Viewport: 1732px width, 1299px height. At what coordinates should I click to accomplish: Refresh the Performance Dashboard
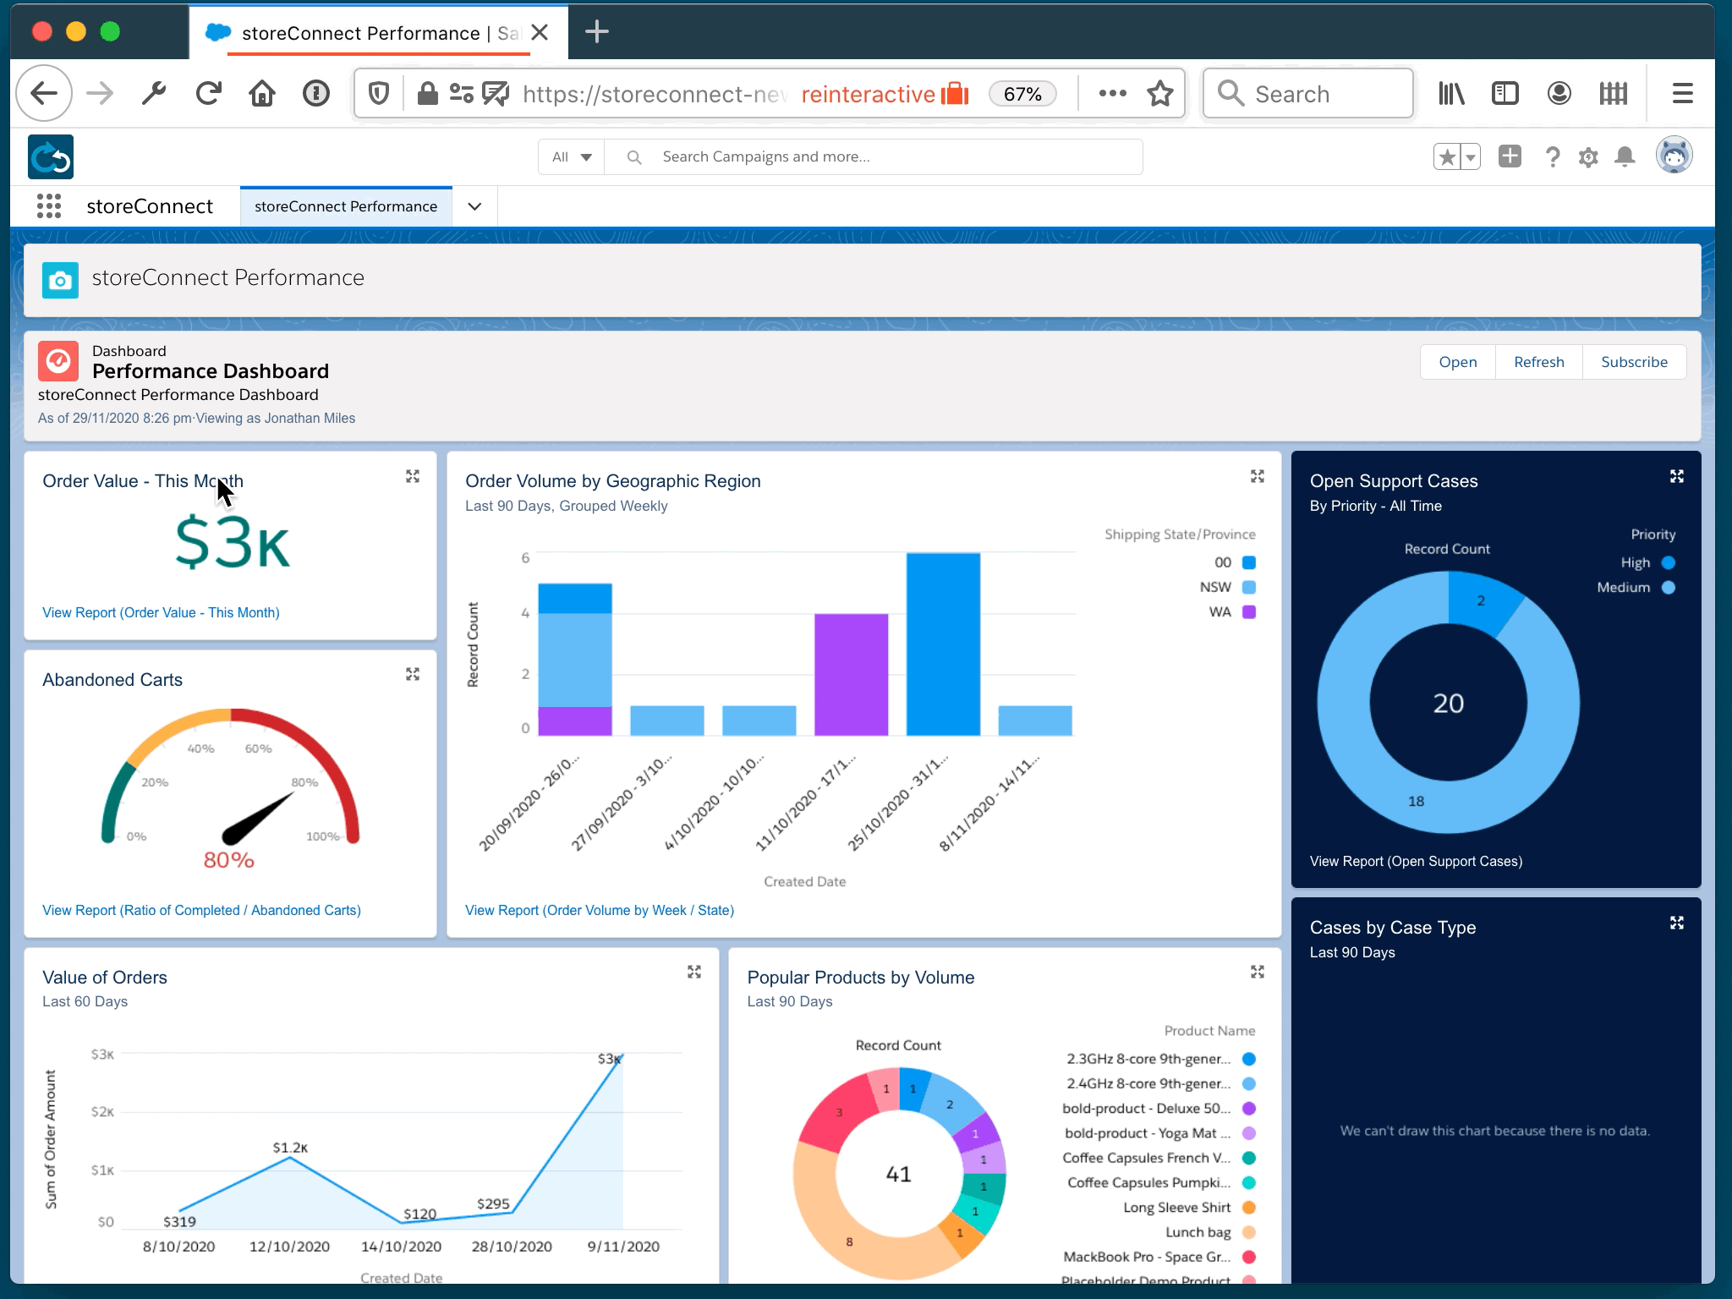tap(1539, 362)
